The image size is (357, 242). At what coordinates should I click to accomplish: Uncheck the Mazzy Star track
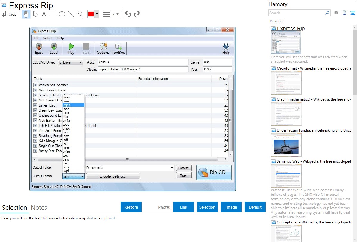tap(35, 151)
